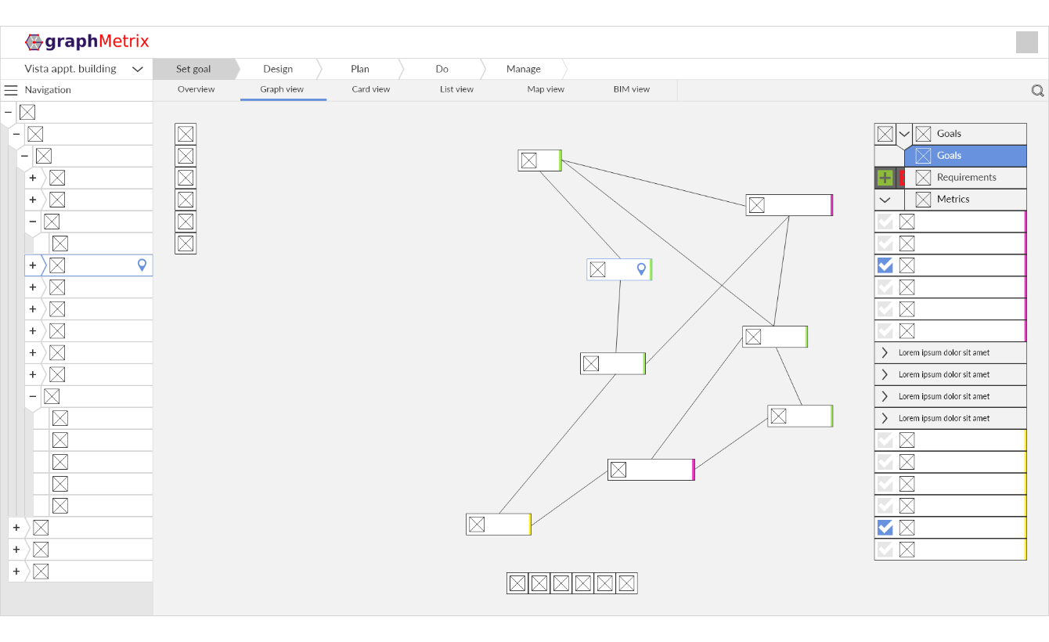The image size is (1049, 642).
Task: Click the location pin on the graph node
Action: [641, 269]
